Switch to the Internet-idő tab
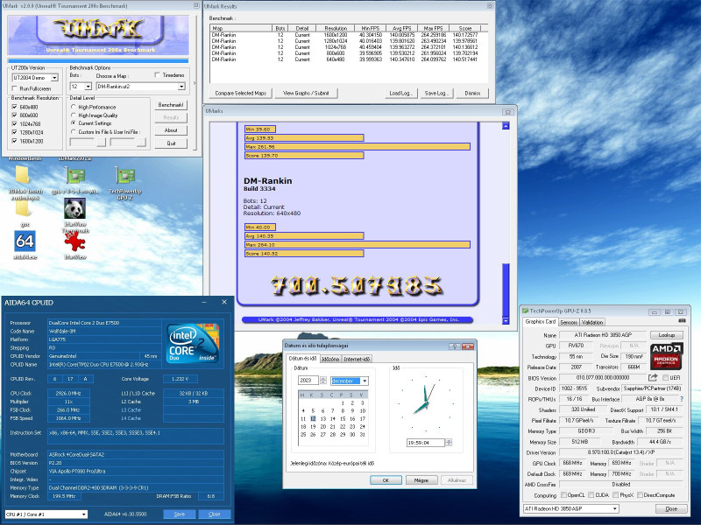The height and width of the screenshot is (525, 701). tap(357, 359)
